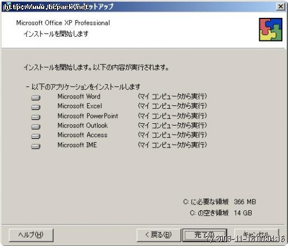The width and height of the screenshot is (288, 246).
Task: Go back with the 戻る(B) button
Action: [x=158, y=235]
